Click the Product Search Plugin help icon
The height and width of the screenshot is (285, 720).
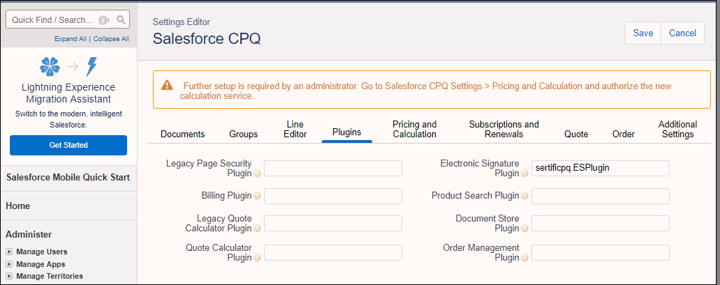[524, 196]
